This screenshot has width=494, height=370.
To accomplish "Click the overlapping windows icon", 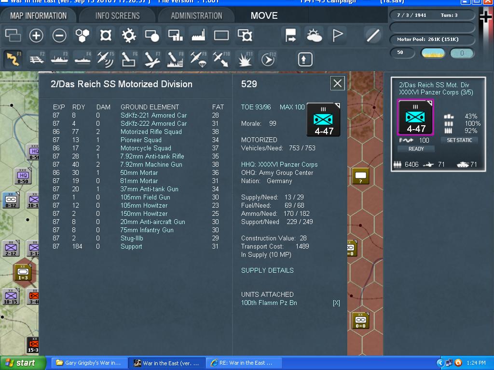I will pyautogui.click(x=13, y=35).
